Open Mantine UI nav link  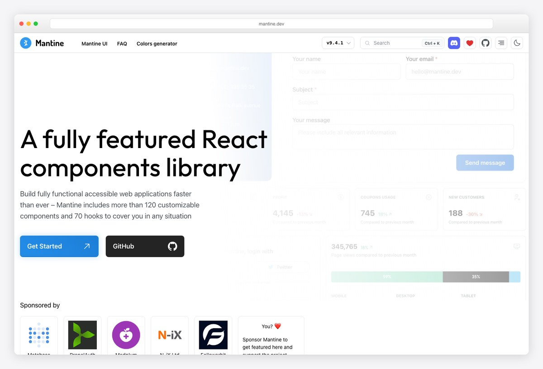(x=95, y=44)
